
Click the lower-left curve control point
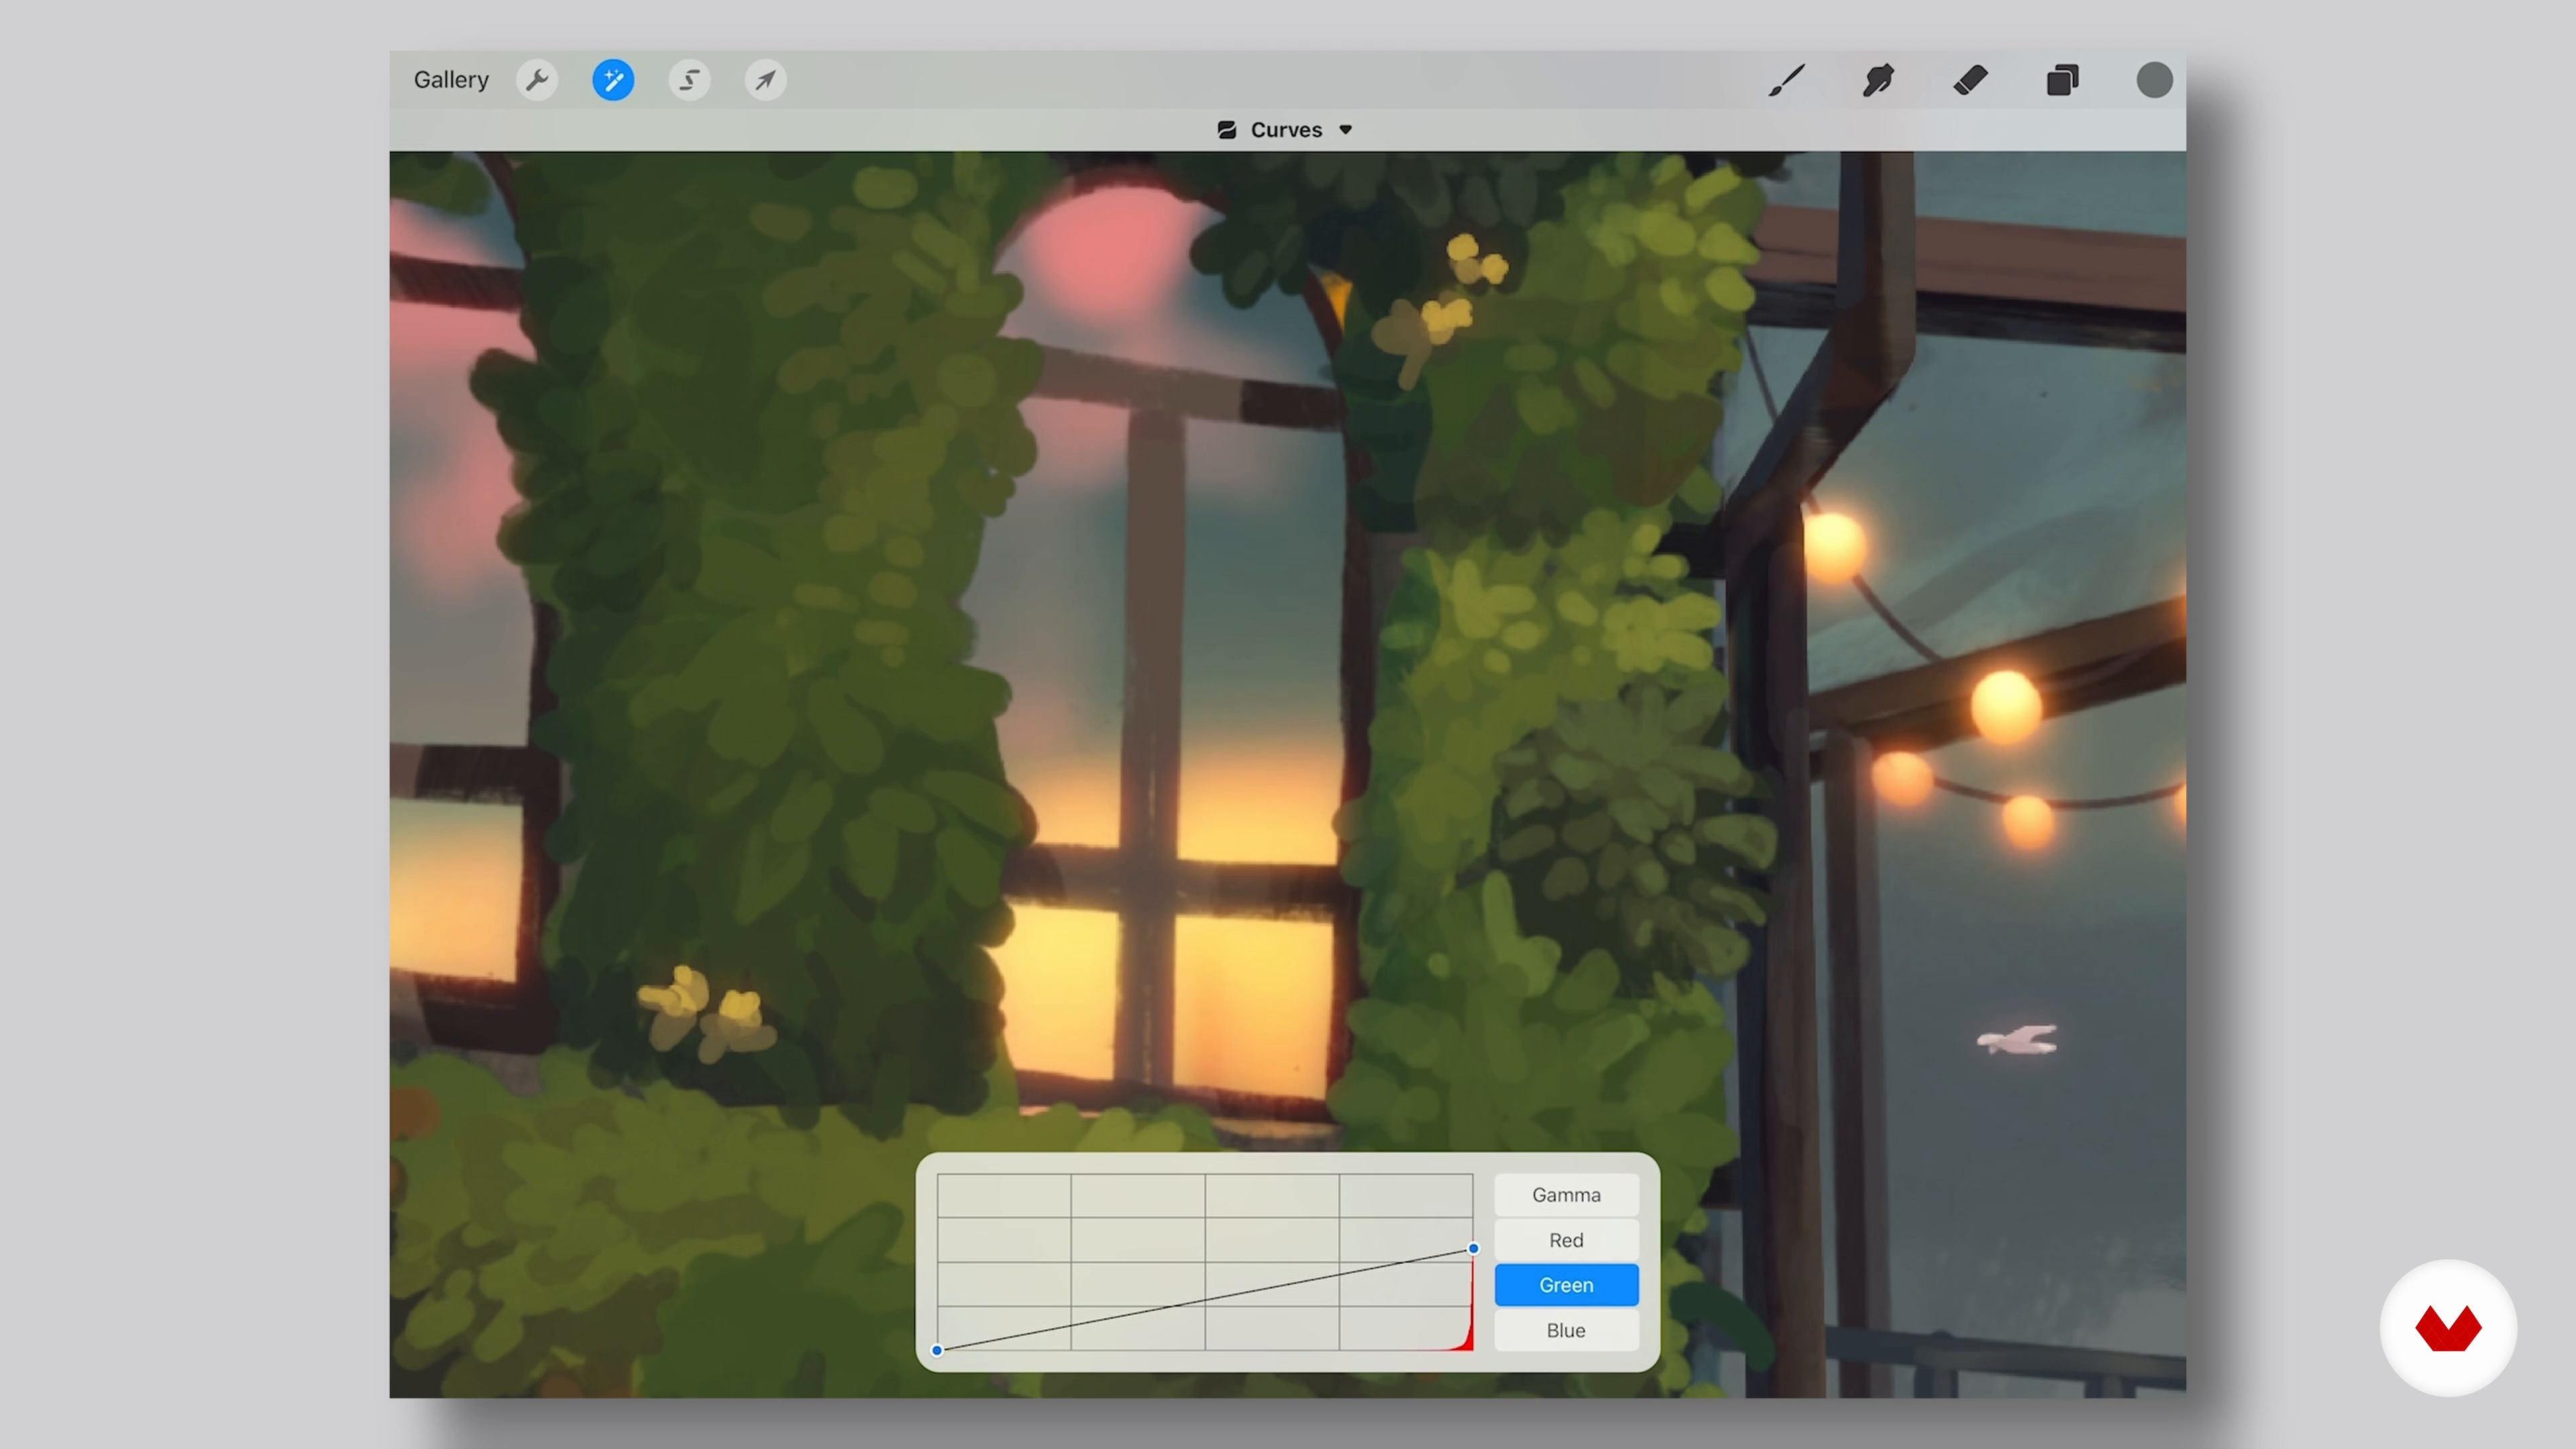pyautogui.click(x=937, y=1350)
